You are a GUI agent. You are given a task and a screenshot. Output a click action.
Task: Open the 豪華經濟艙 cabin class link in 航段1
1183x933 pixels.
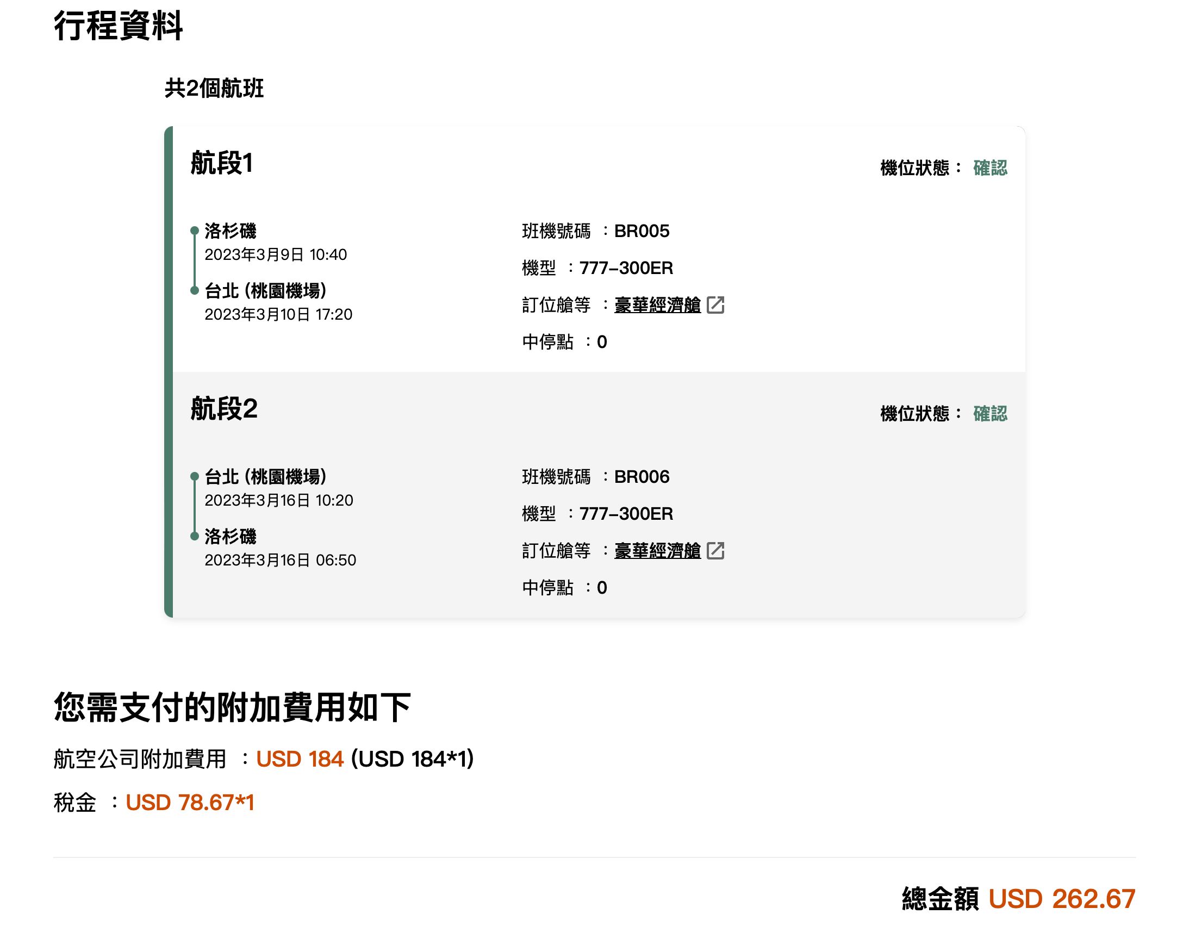coord(657,306)
